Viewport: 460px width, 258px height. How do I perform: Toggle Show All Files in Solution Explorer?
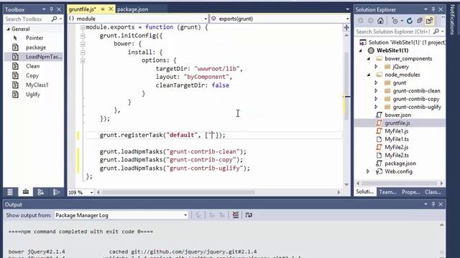coord(430,21)
